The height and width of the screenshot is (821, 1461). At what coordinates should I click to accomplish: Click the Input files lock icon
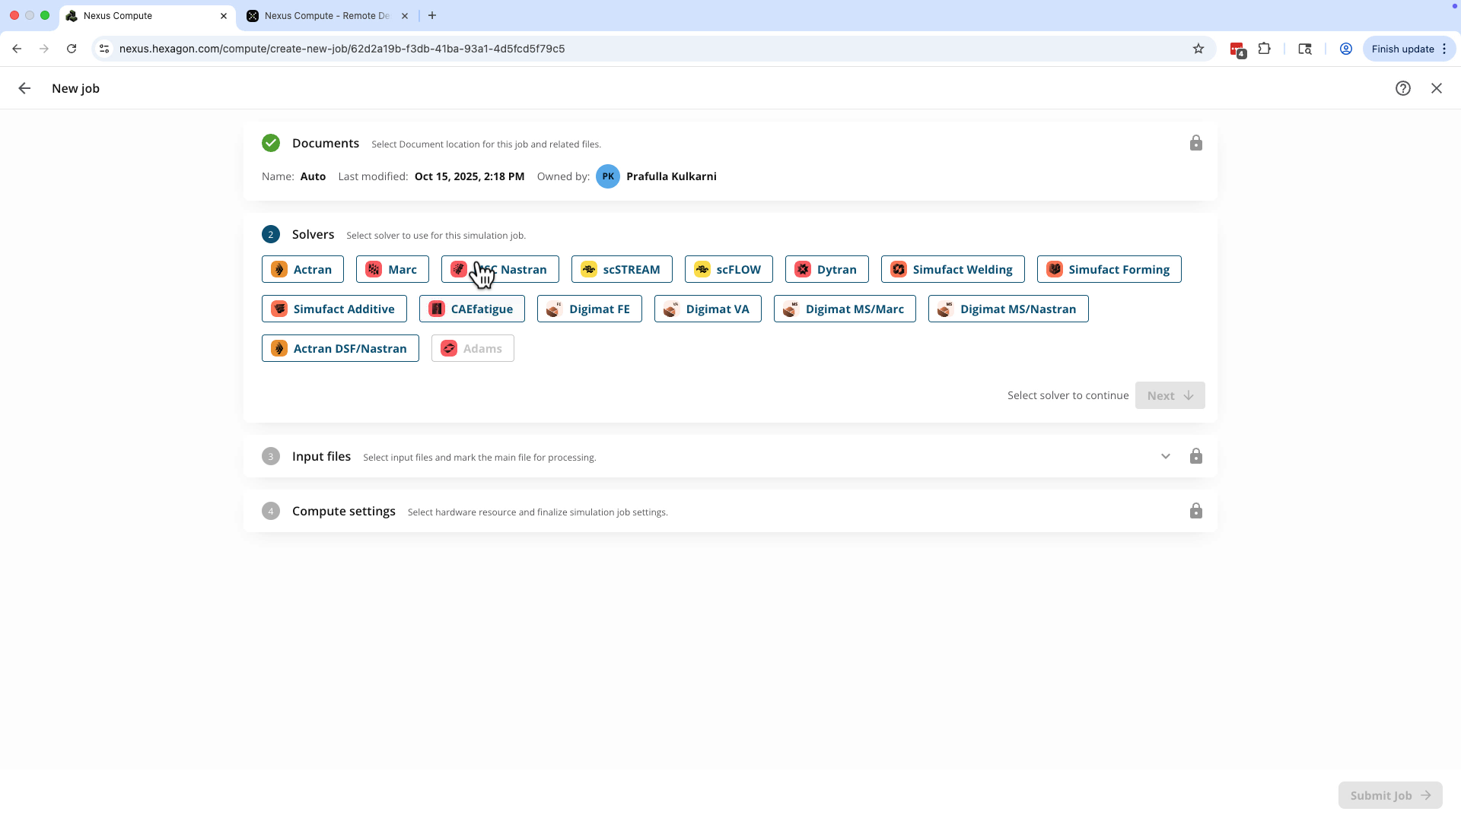pyautogui.click(x=1196, y=456)
